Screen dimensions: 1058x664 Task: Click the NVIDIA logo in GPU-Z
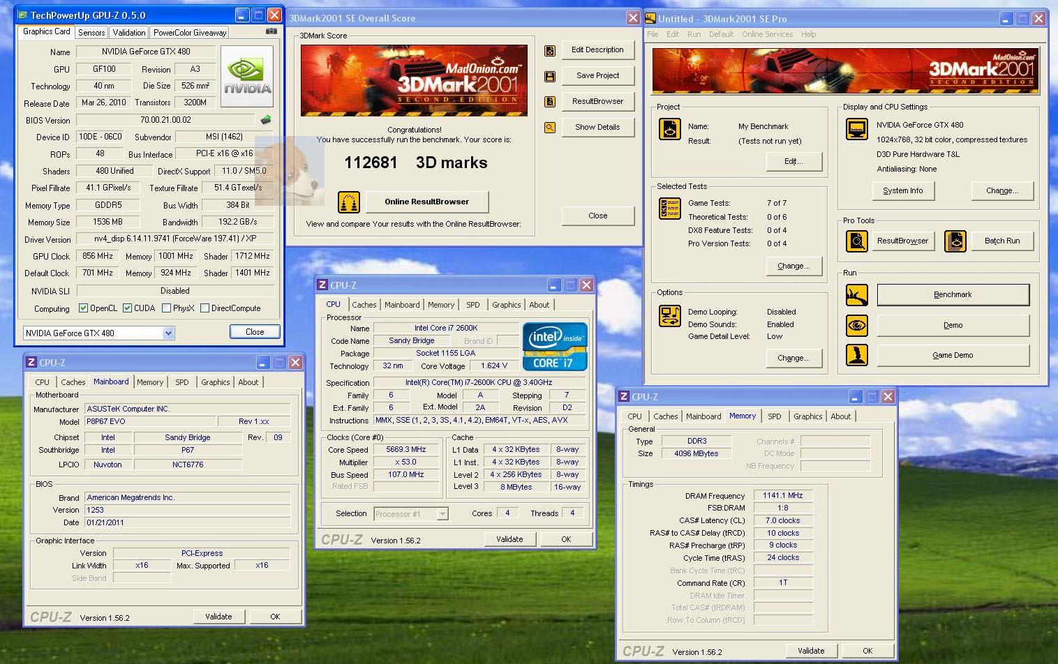(247, 77)
